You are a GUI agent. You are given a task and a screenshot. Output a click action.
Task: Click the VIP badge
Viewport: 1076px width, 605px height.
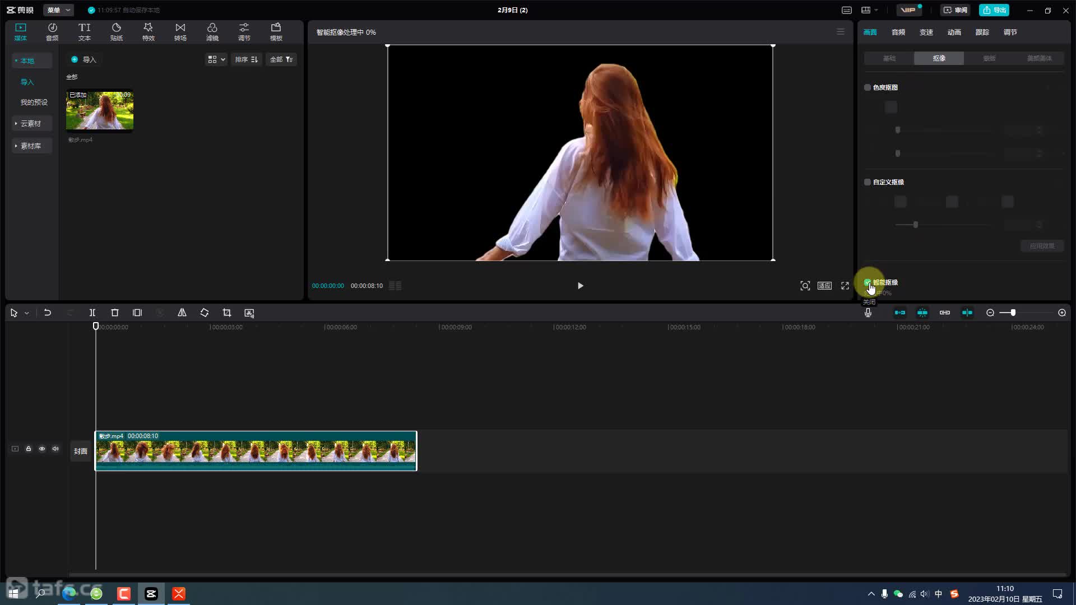pos(909,10)
